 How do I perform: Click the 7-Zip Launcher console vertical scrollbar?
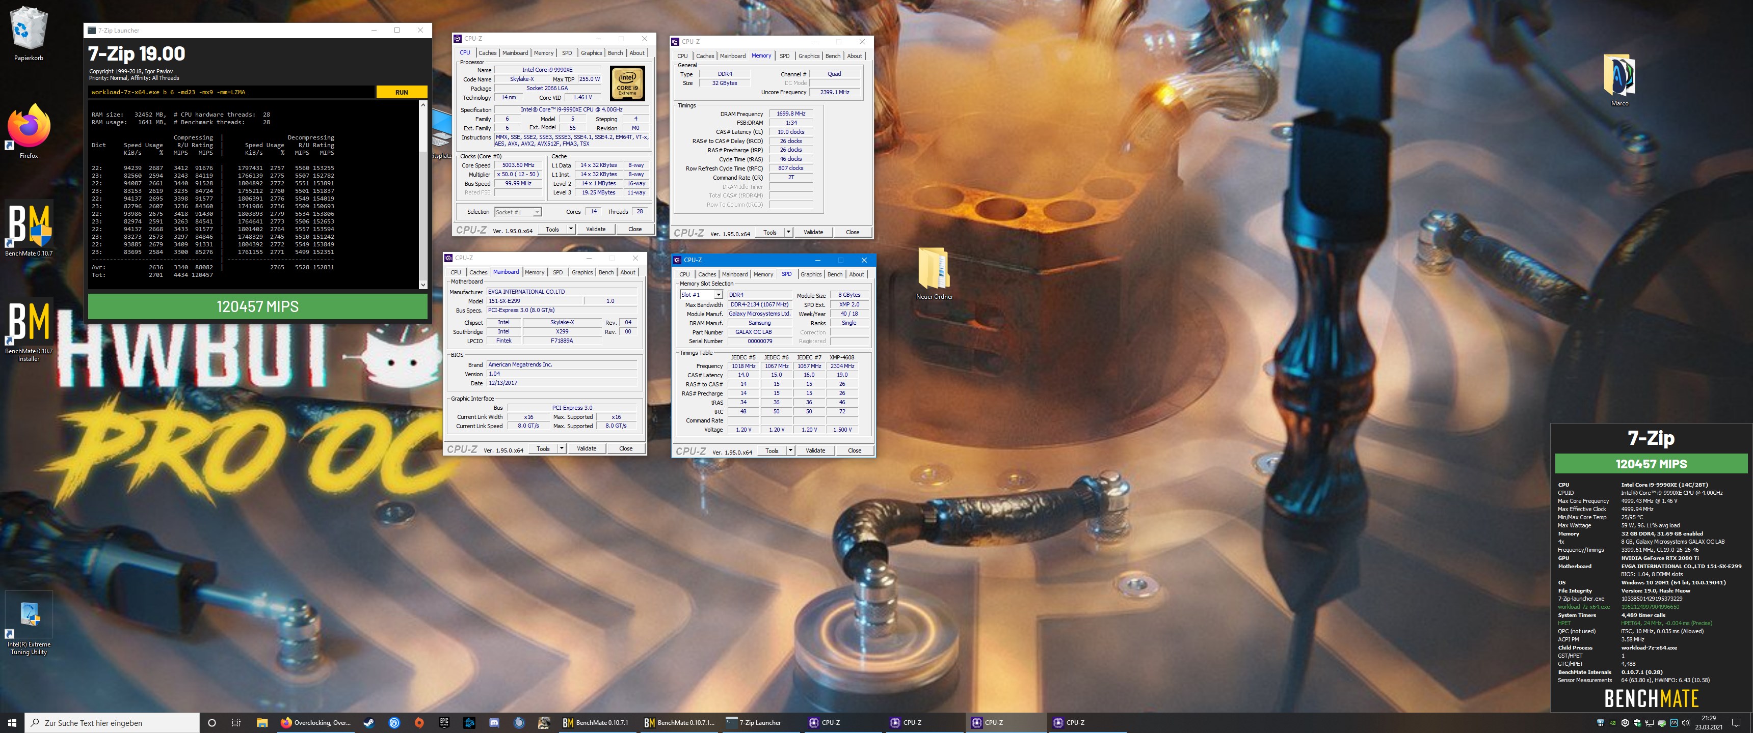click(x=423, y=194)
